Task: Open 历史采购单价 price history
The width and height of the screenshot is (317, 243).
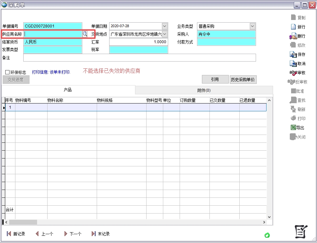Action: pos(243,80)
